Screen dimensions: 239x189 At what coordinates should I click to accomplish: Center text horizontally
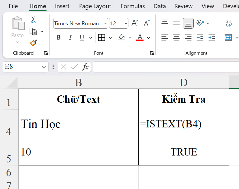[176, 37]
